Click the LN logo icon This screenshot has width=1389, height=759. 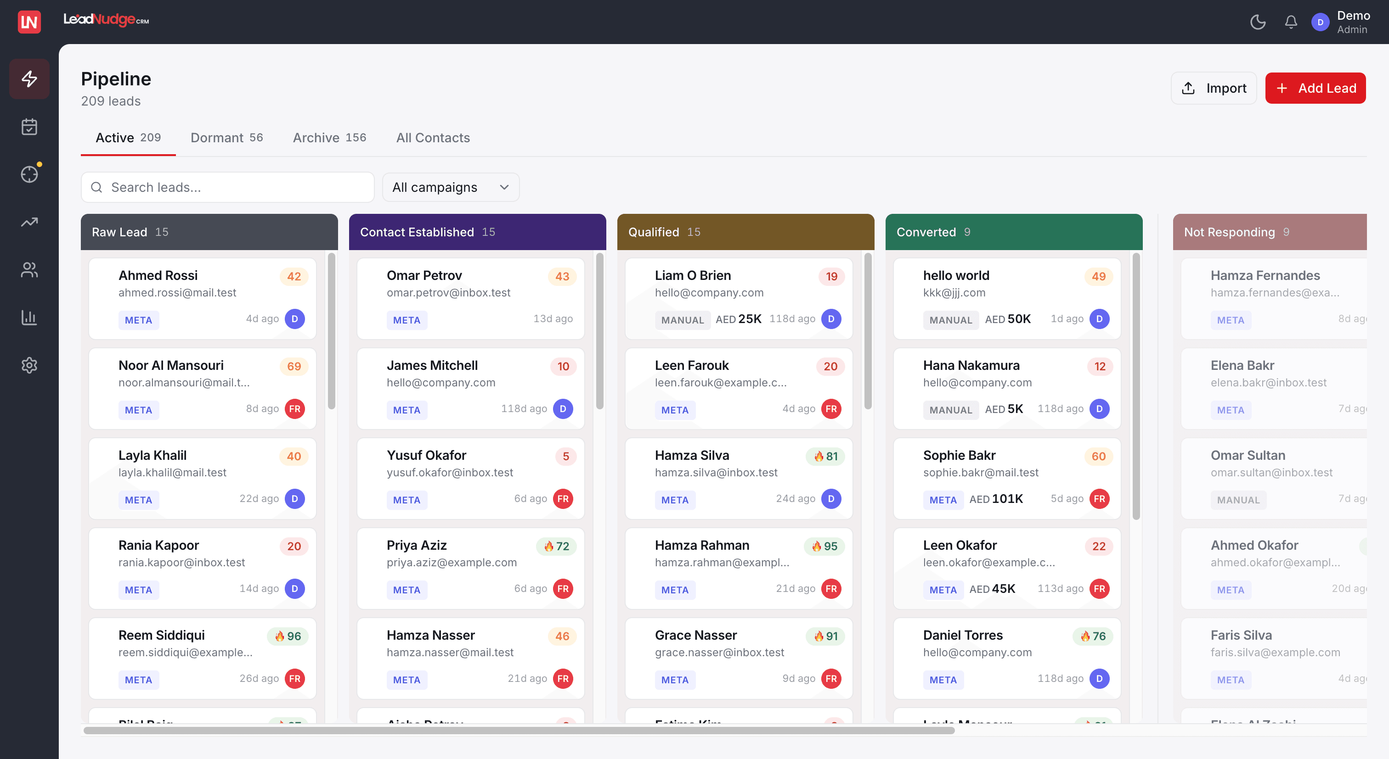(29, 22)
